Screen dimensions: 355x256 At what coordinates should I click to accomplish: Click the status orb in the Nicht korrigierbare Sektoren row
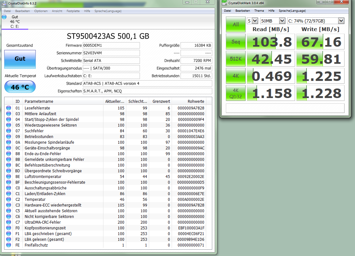click(9, 216)
